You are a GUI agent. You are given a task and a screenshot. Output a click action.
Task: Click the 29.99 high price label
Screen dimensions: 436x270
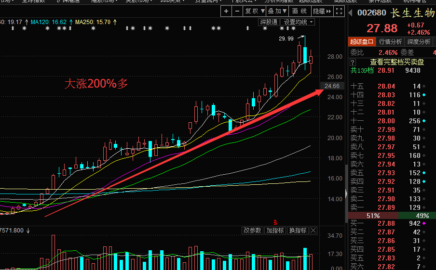(x=286, y=39)
